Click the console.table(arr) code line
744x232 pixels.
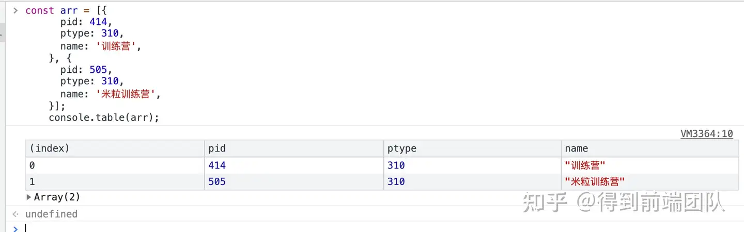104,118
